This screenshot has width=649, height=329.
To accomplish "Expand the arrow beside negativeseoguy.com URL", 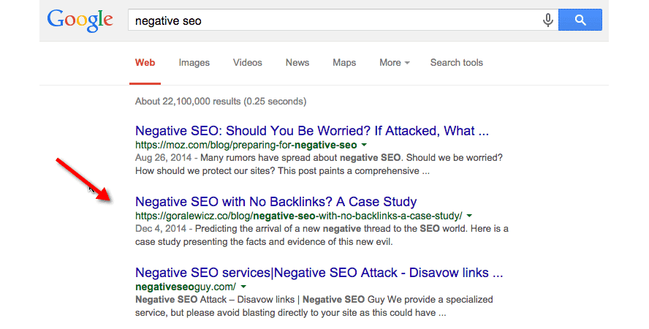I will point(243,287).
